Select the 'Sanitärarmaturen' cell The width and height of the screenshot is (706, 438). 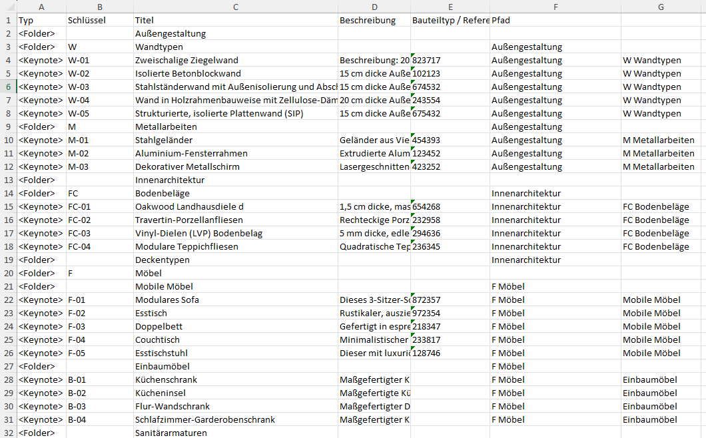(235, 433)
